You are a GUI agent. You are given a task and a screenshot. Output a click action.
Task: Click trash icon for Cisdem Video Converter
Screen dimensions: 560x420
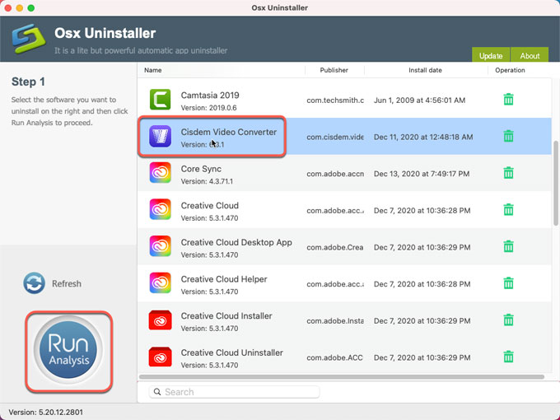[508, 136]
